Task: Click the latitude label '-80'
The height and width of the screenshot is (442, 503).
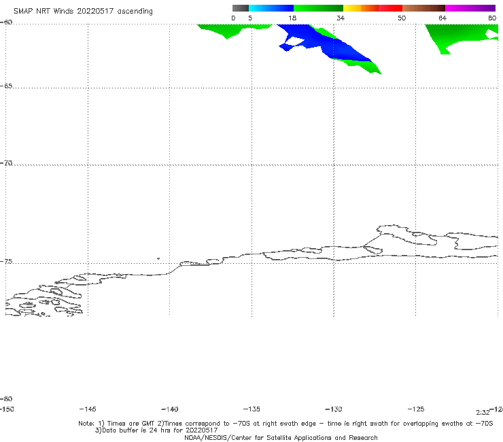Action: tap(6, 398)
